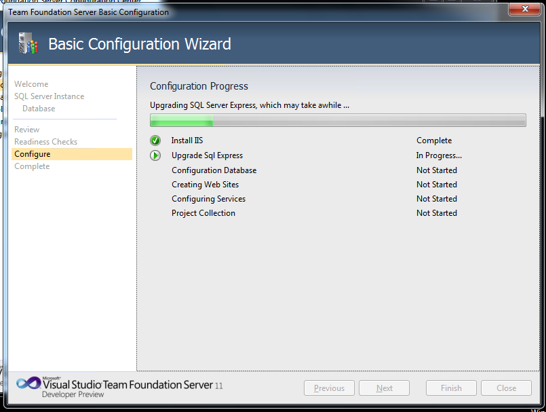
Task: Click the in-progress arrow icon beside Upgrade Sql Express
Action: [x=155, y=155]
